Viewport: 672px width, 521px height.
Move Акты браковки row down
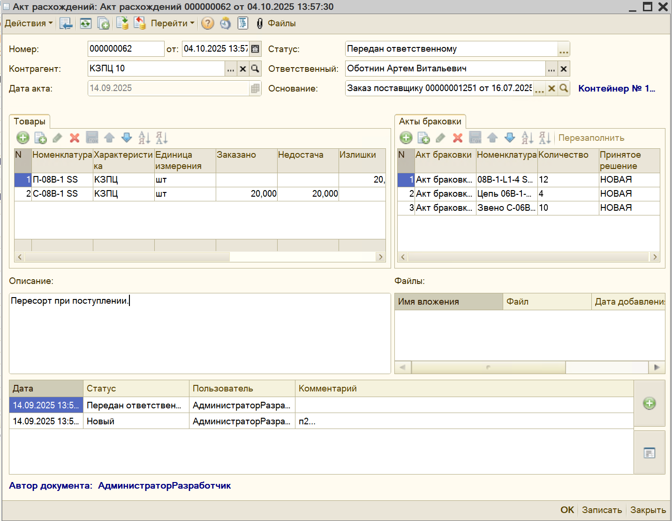coord(510,138)
